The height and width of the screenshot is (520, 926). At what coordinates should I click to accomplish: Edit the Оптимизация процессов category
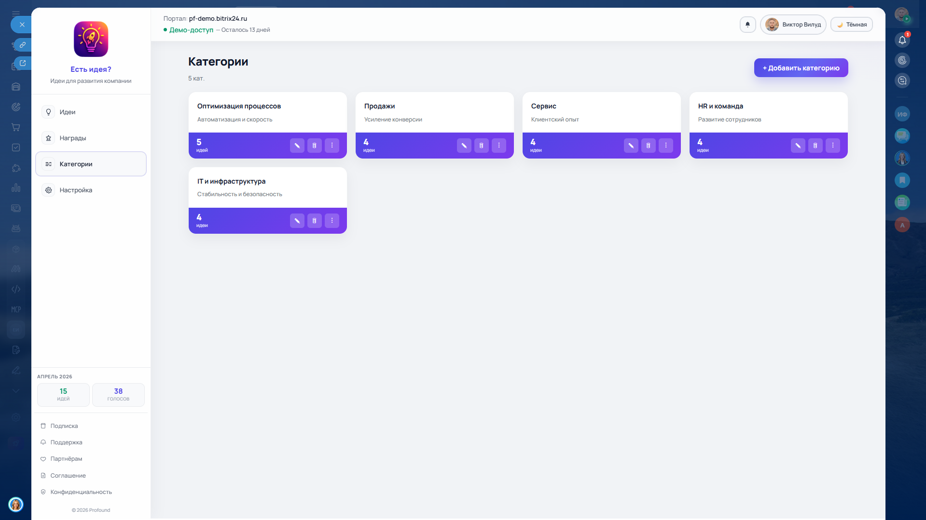pyautogui.click(x=297, y=146)
